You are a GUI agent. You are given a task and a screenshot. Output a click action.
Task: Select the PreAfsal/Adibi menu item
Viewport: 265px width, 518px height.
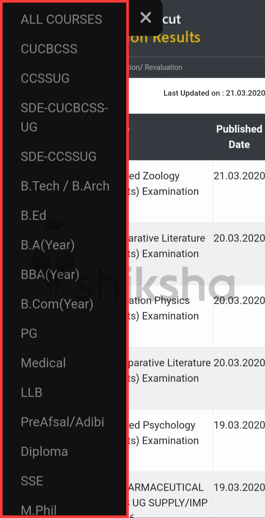[63, 422]
